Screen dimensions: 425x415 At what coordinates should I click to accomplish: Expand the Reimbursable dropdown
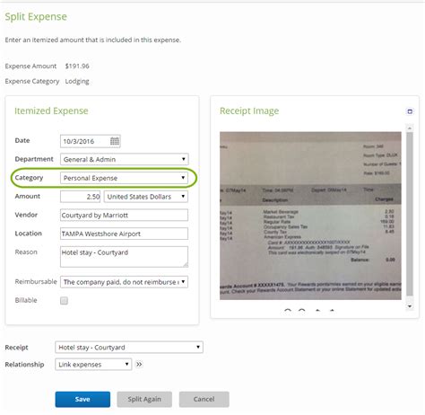tap(125, 282)
